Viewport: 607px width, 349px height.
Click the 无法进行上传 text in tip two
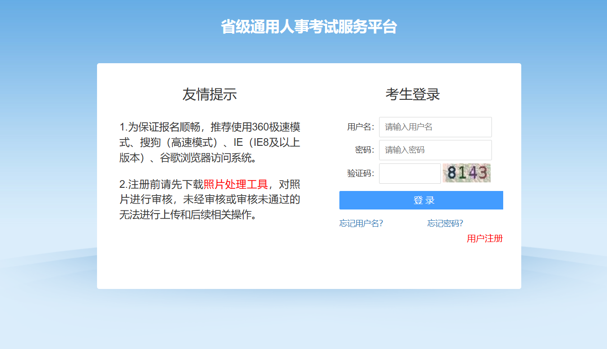coord(145,214)
